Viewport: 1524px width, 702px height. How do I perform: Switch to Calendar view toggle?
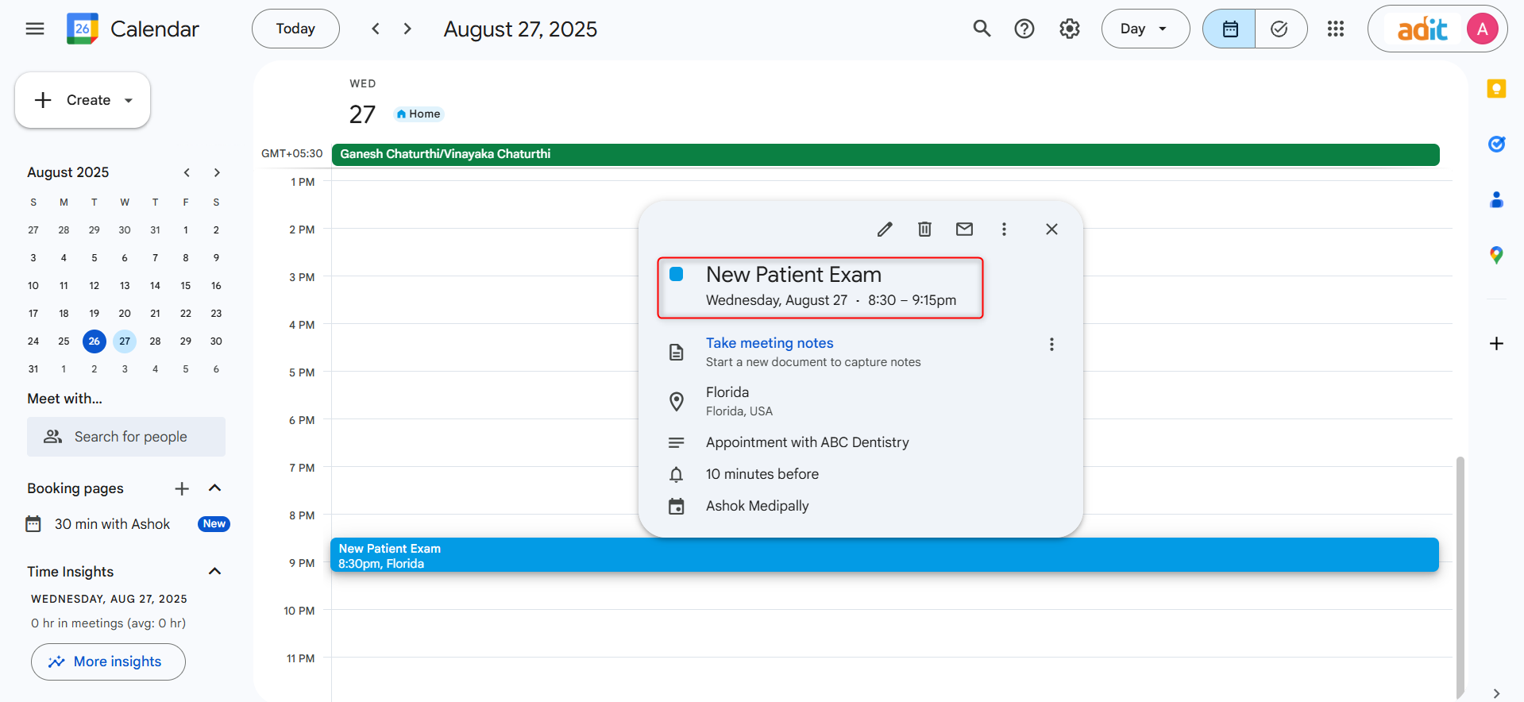(1229, 29)
